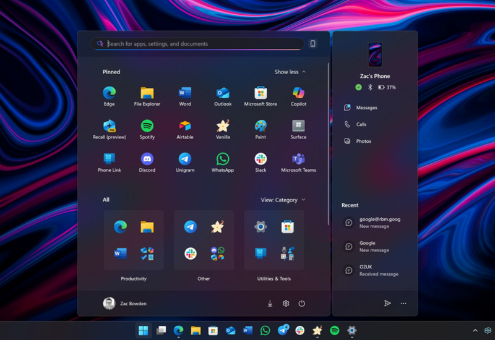Open Spotify from the taskbar

coord(335,331)
